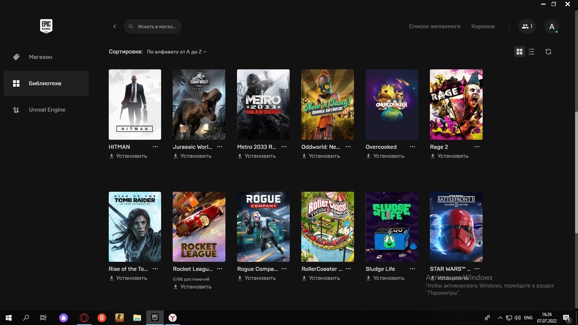Screen dimensions: 578x325
Task: Click the Star Wars Battlefront II cover
Action: [456, 227]
